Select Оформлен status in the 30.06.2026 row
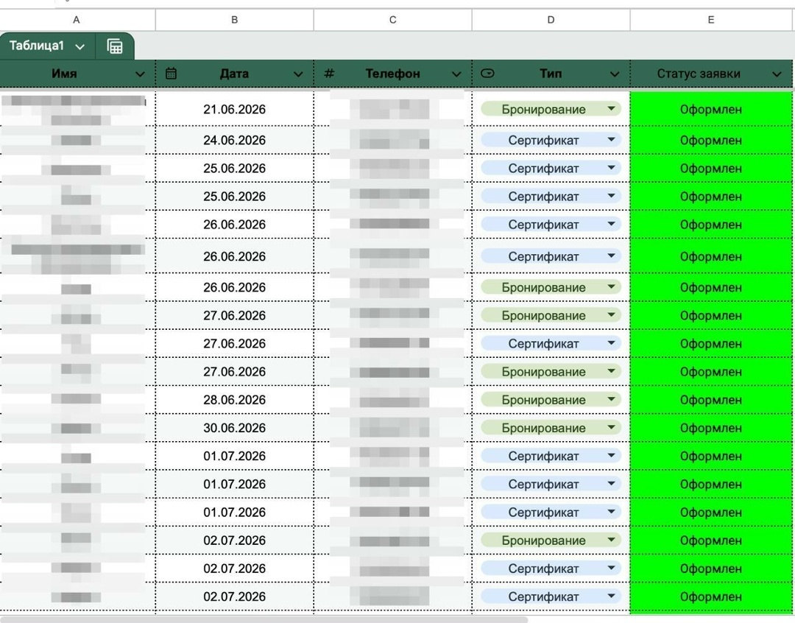The image size is (795, 623). pos(711,428)
